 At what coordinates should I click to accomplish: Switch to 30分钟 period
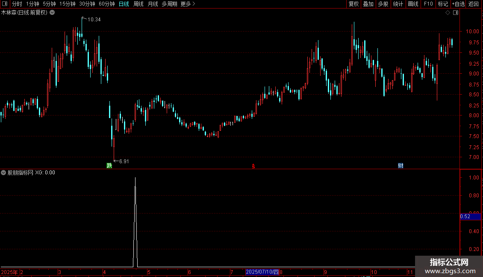click(87, 4)
